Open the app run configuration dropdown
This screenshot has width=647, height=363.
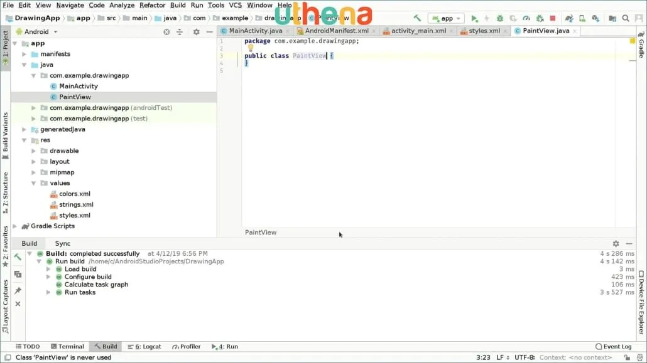click(x=446, y=18)
